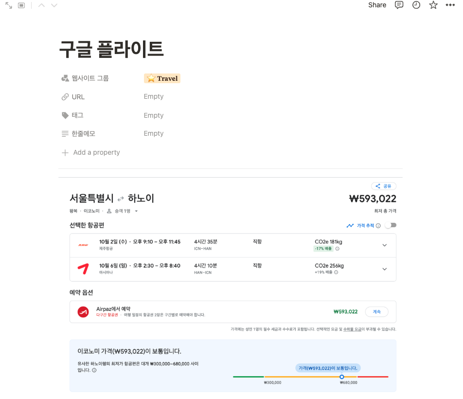Click the URL property link icon
This screenshot has width=463, height=399.
pos(65,97)
